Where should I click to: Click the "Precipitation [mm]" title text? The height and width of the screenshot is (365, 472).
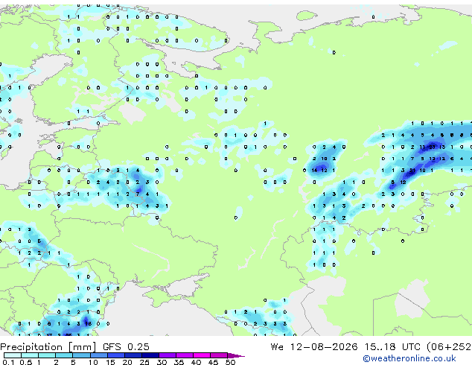click(48, 347)
